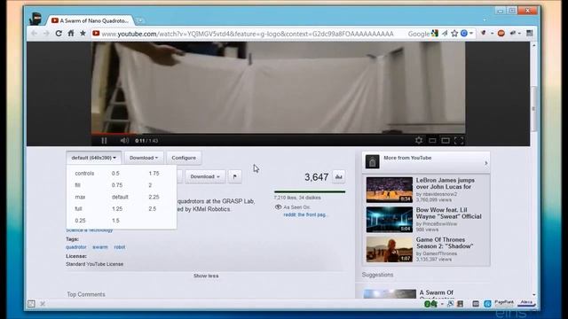Open the browser home icon
Viewport: 568px width, 319px height.
point(71,34)
